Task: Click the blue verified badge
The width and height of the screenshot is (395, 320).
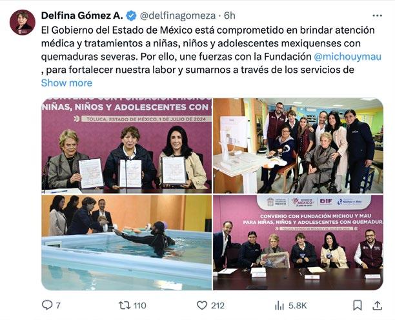Action: point(131,15)
